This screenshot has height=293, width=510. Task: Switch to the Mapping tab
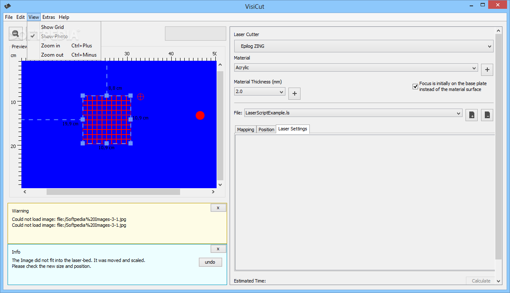point(246,130)
